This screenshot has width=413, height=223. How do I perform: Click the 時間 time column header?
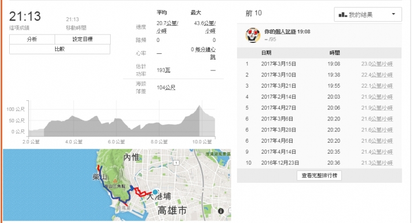(x=334, y=53)
